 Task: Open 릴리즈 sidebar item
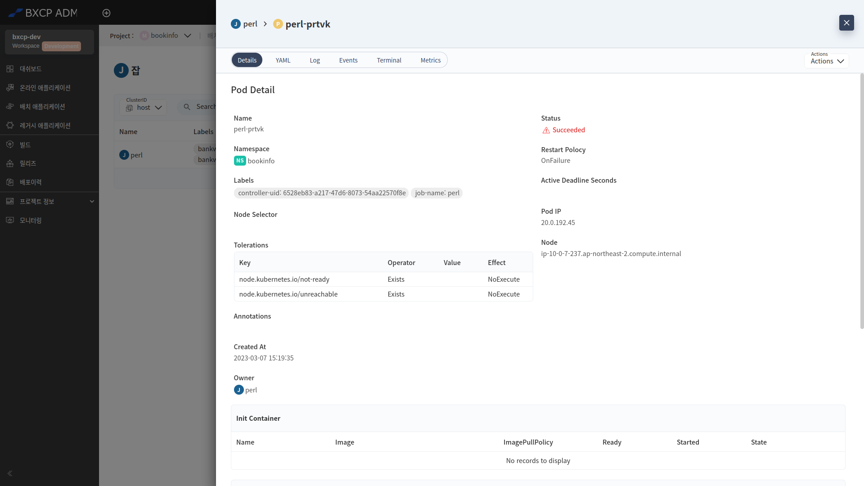click(49, 163)
